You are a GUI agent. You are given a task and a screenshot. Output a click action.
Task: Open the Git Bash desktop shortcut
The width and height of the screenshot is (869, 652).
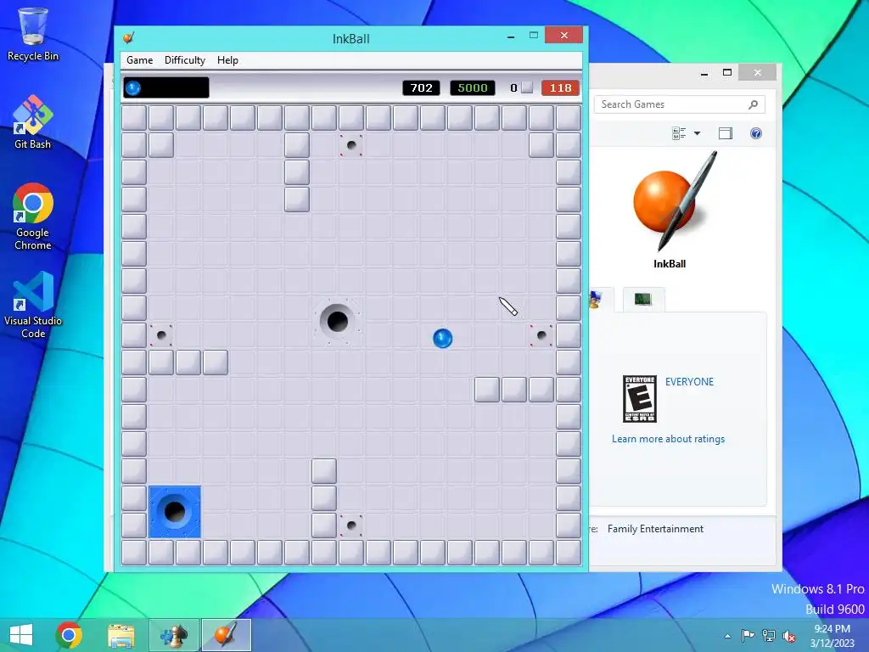(x=33, y=122)
